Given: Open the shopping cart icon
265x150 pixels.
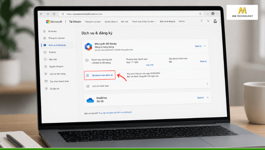Looking at the screenshot, I should point(208,21).
